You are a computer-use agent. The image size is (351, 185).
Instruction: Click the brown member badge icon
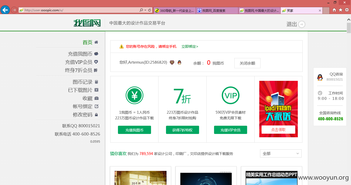[x=172, y=62]
